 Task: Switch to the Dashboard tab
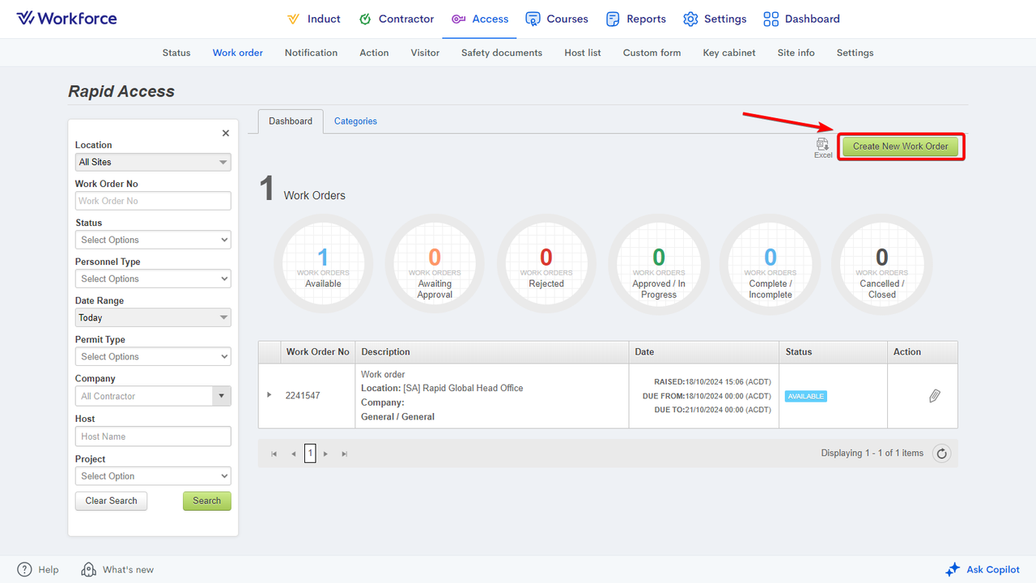pyautogui.click(x=291, y=121)
